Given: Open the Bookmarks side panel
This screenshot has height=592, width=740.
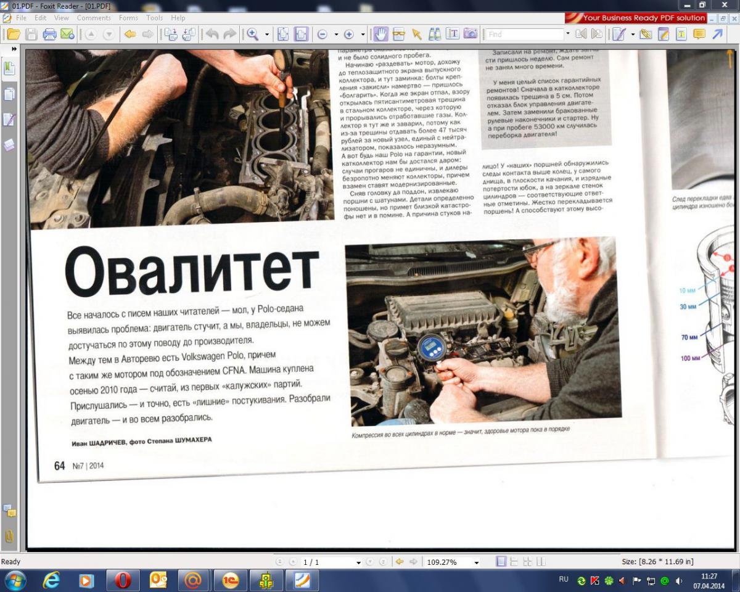Looking at the screenshot, I should (9, 68).
